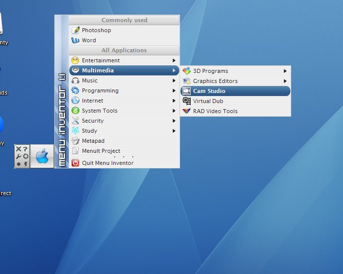Select the highlighted Multimedia menu entry
This screenshot has height=274, width=343.
point(124,70)
